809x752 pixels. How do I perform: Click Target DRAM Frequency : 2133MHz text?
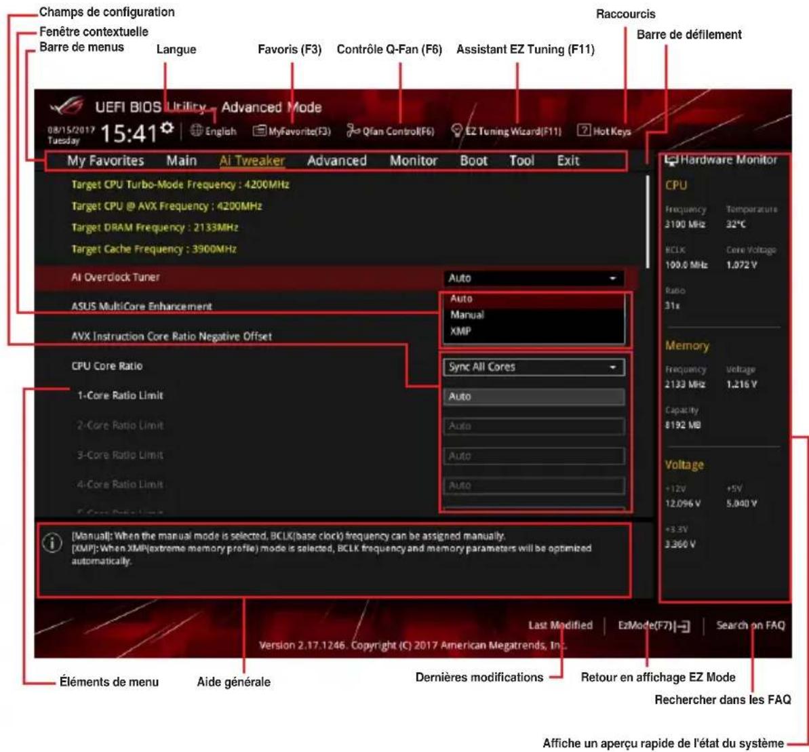point(155,227)
